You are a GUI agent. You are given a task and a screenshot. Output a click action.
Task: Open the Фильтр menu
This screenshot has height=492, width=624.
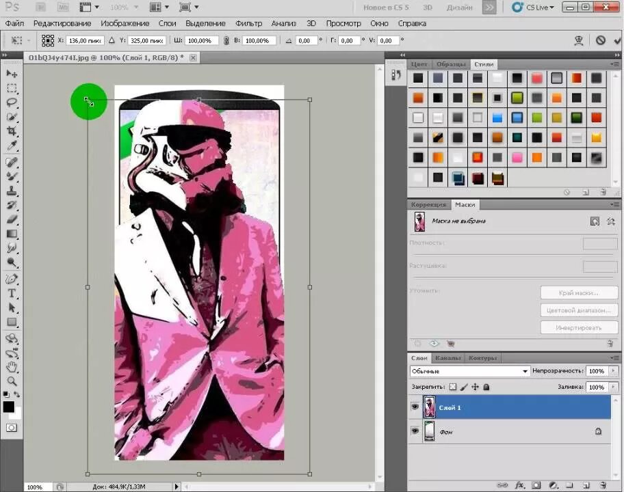[248, 23]
